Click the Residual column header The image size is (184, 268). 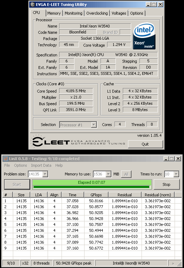point(125,195)
